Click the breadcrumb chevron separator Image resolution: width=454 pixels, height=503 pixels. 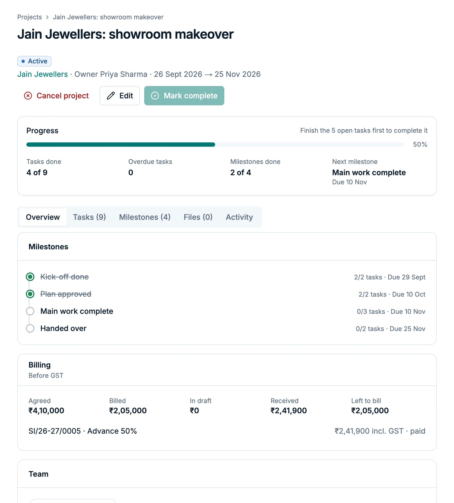click(47, 17)
